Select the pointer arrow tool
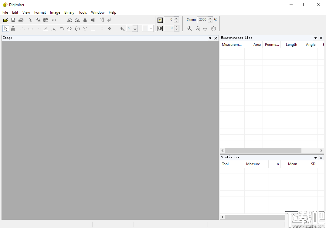 point(5,29)
